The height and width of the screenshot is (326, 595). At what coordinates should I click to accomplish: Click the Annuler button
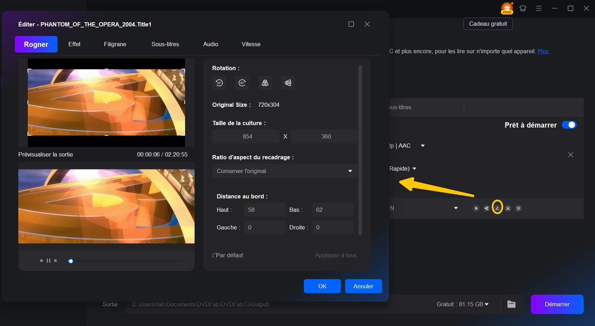point(363,286)
